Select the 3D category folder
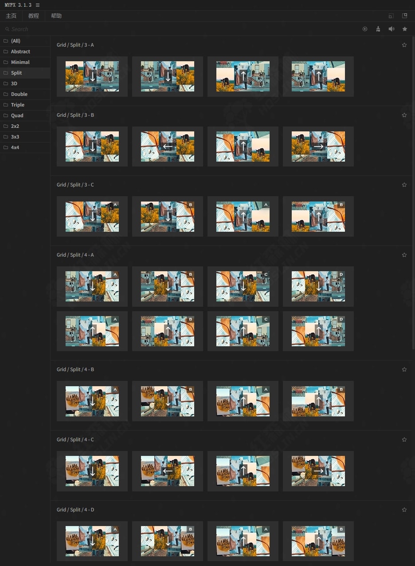This screenshot has width=415, height=566. click(x=25, y=83)
